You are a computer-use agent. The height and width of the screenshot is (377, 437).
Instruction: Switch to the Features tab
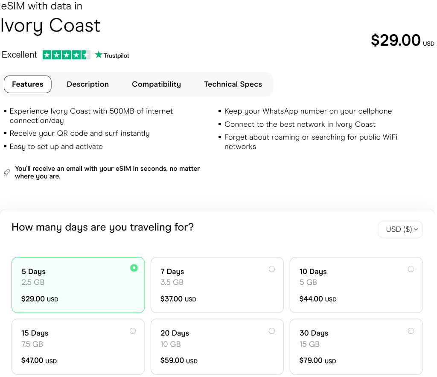pos(28,84)
